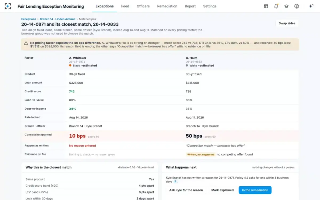Click the green debt-to-income 34%
This screenshot has height=200, width=320.
pos(73,109)
